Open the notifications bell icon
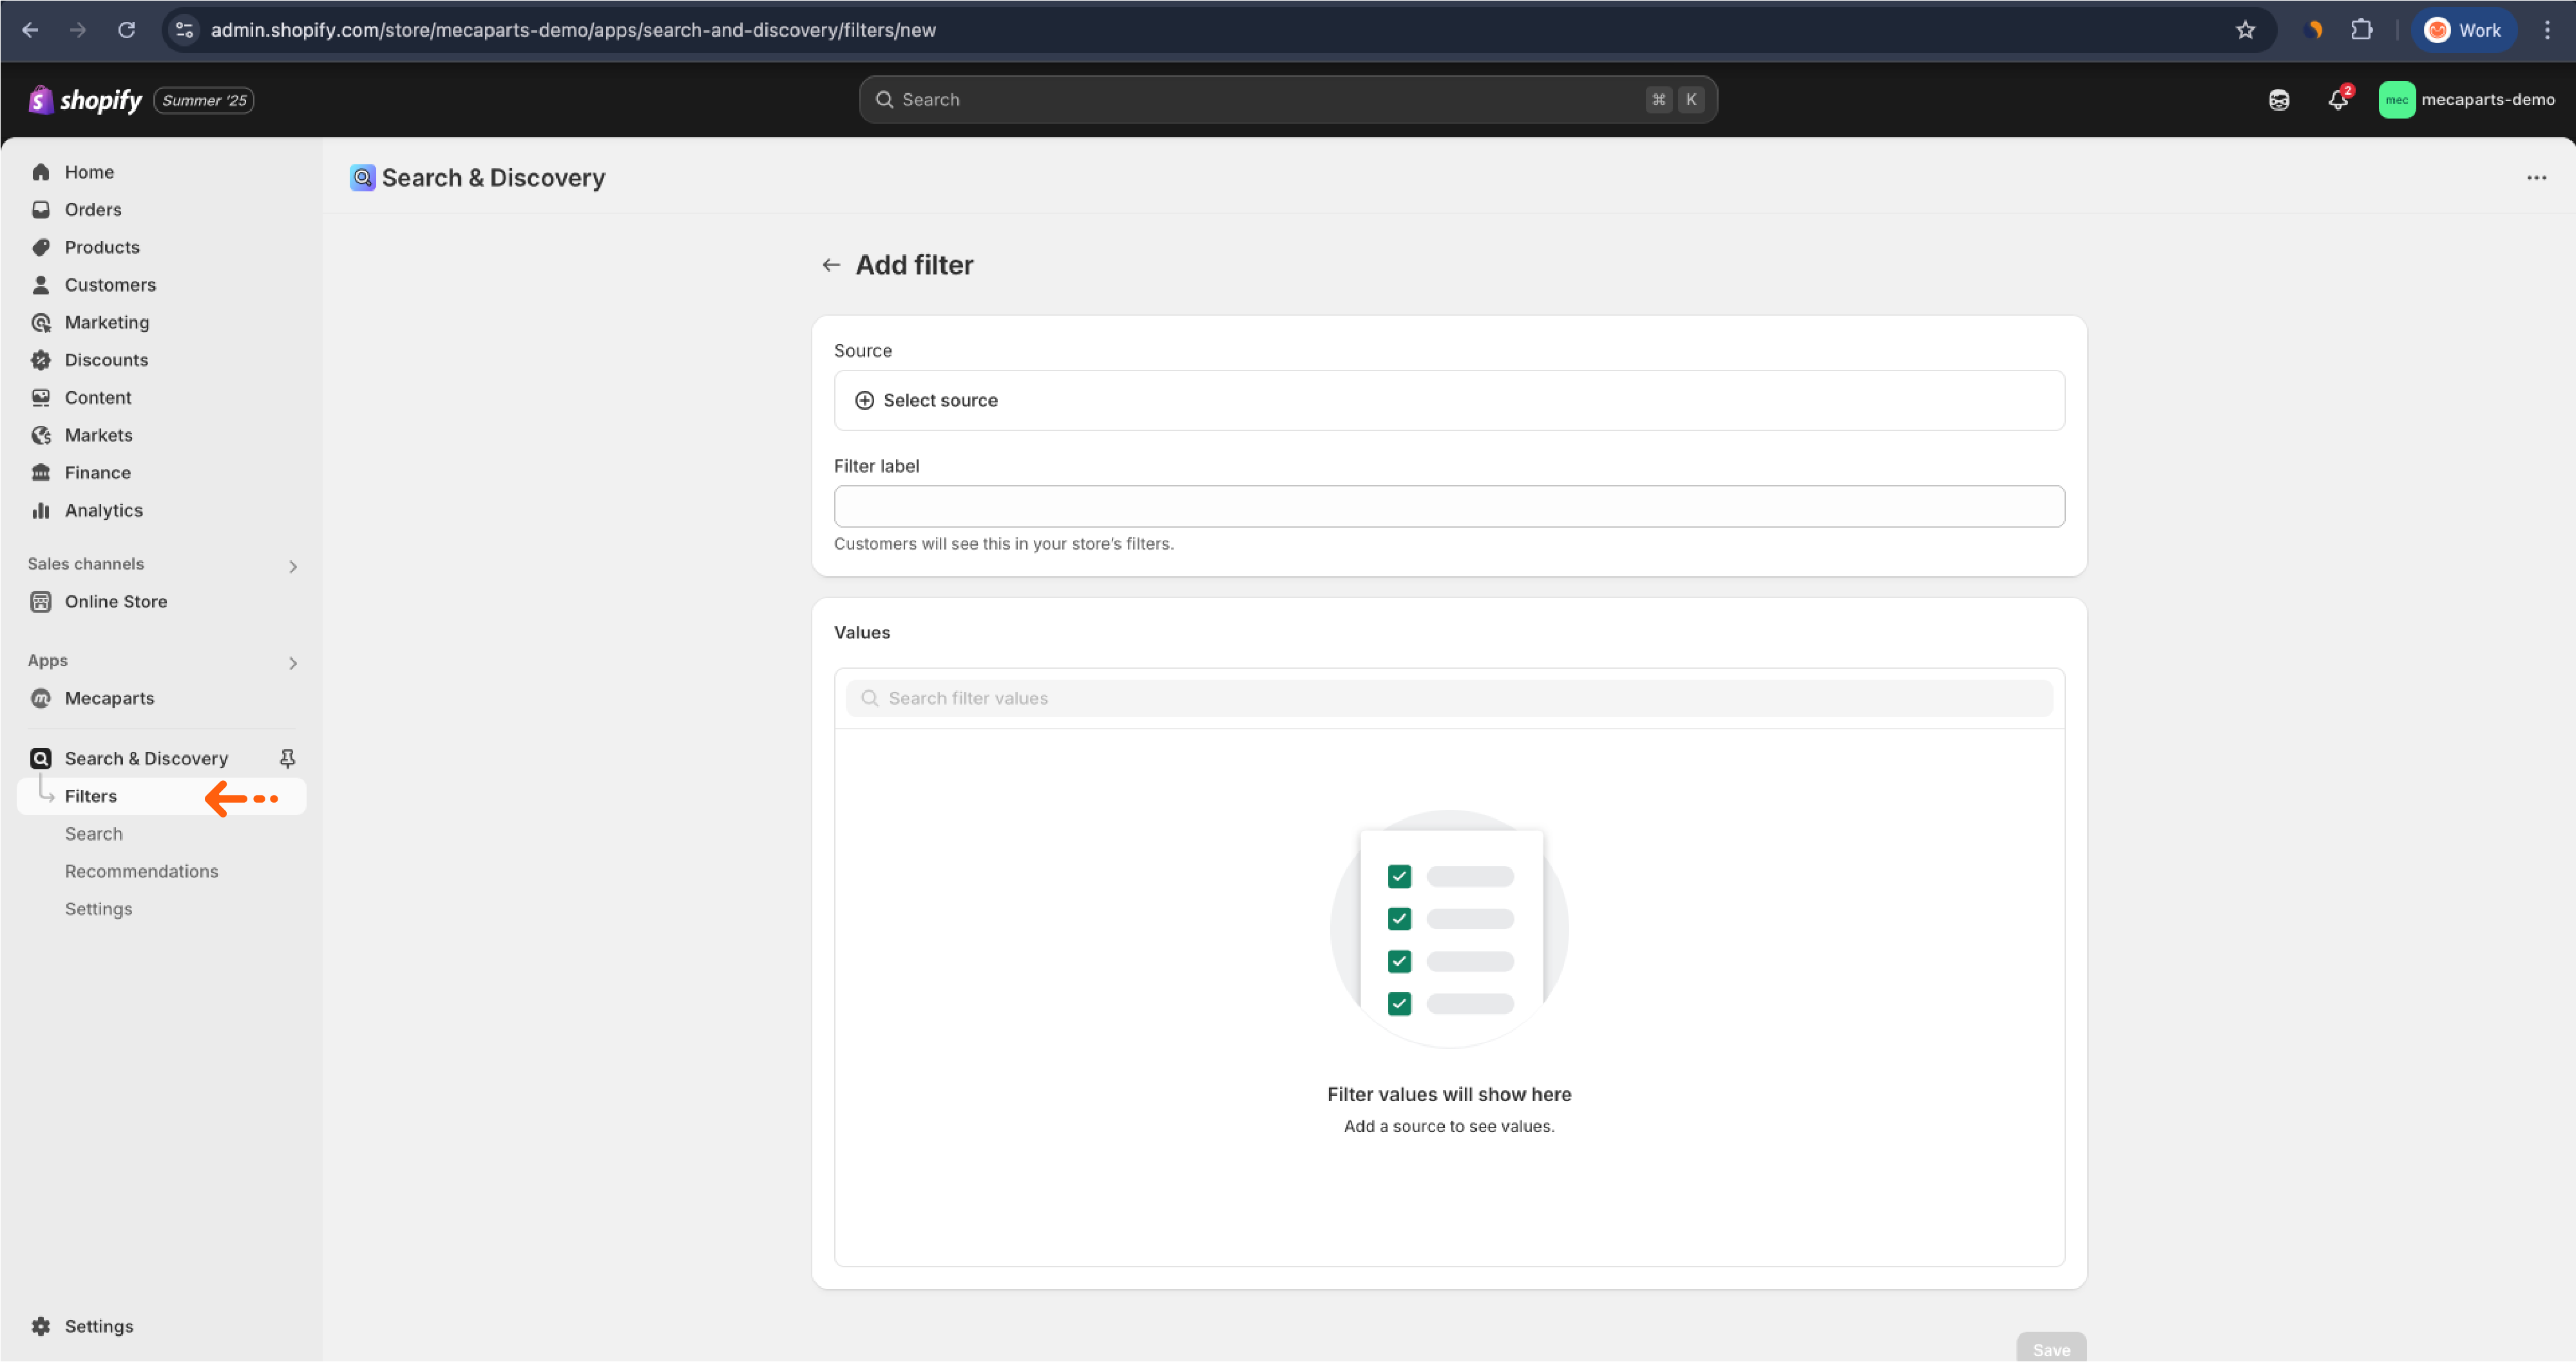 [x=2337, y=99]
